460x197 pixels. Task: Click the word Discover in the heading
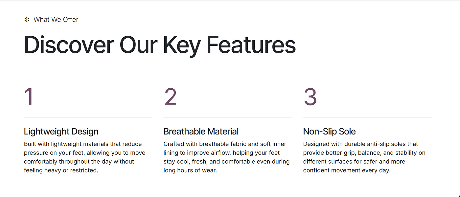tap(69, 45)
